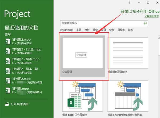Open recent file 甘特图.mpp

(x=24, y=90)
